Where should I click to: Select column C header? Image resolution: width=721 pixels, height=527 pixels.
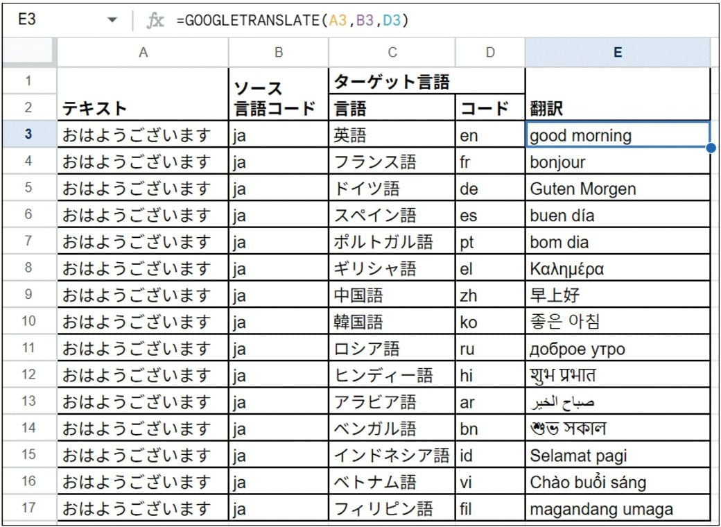[392, 52]
